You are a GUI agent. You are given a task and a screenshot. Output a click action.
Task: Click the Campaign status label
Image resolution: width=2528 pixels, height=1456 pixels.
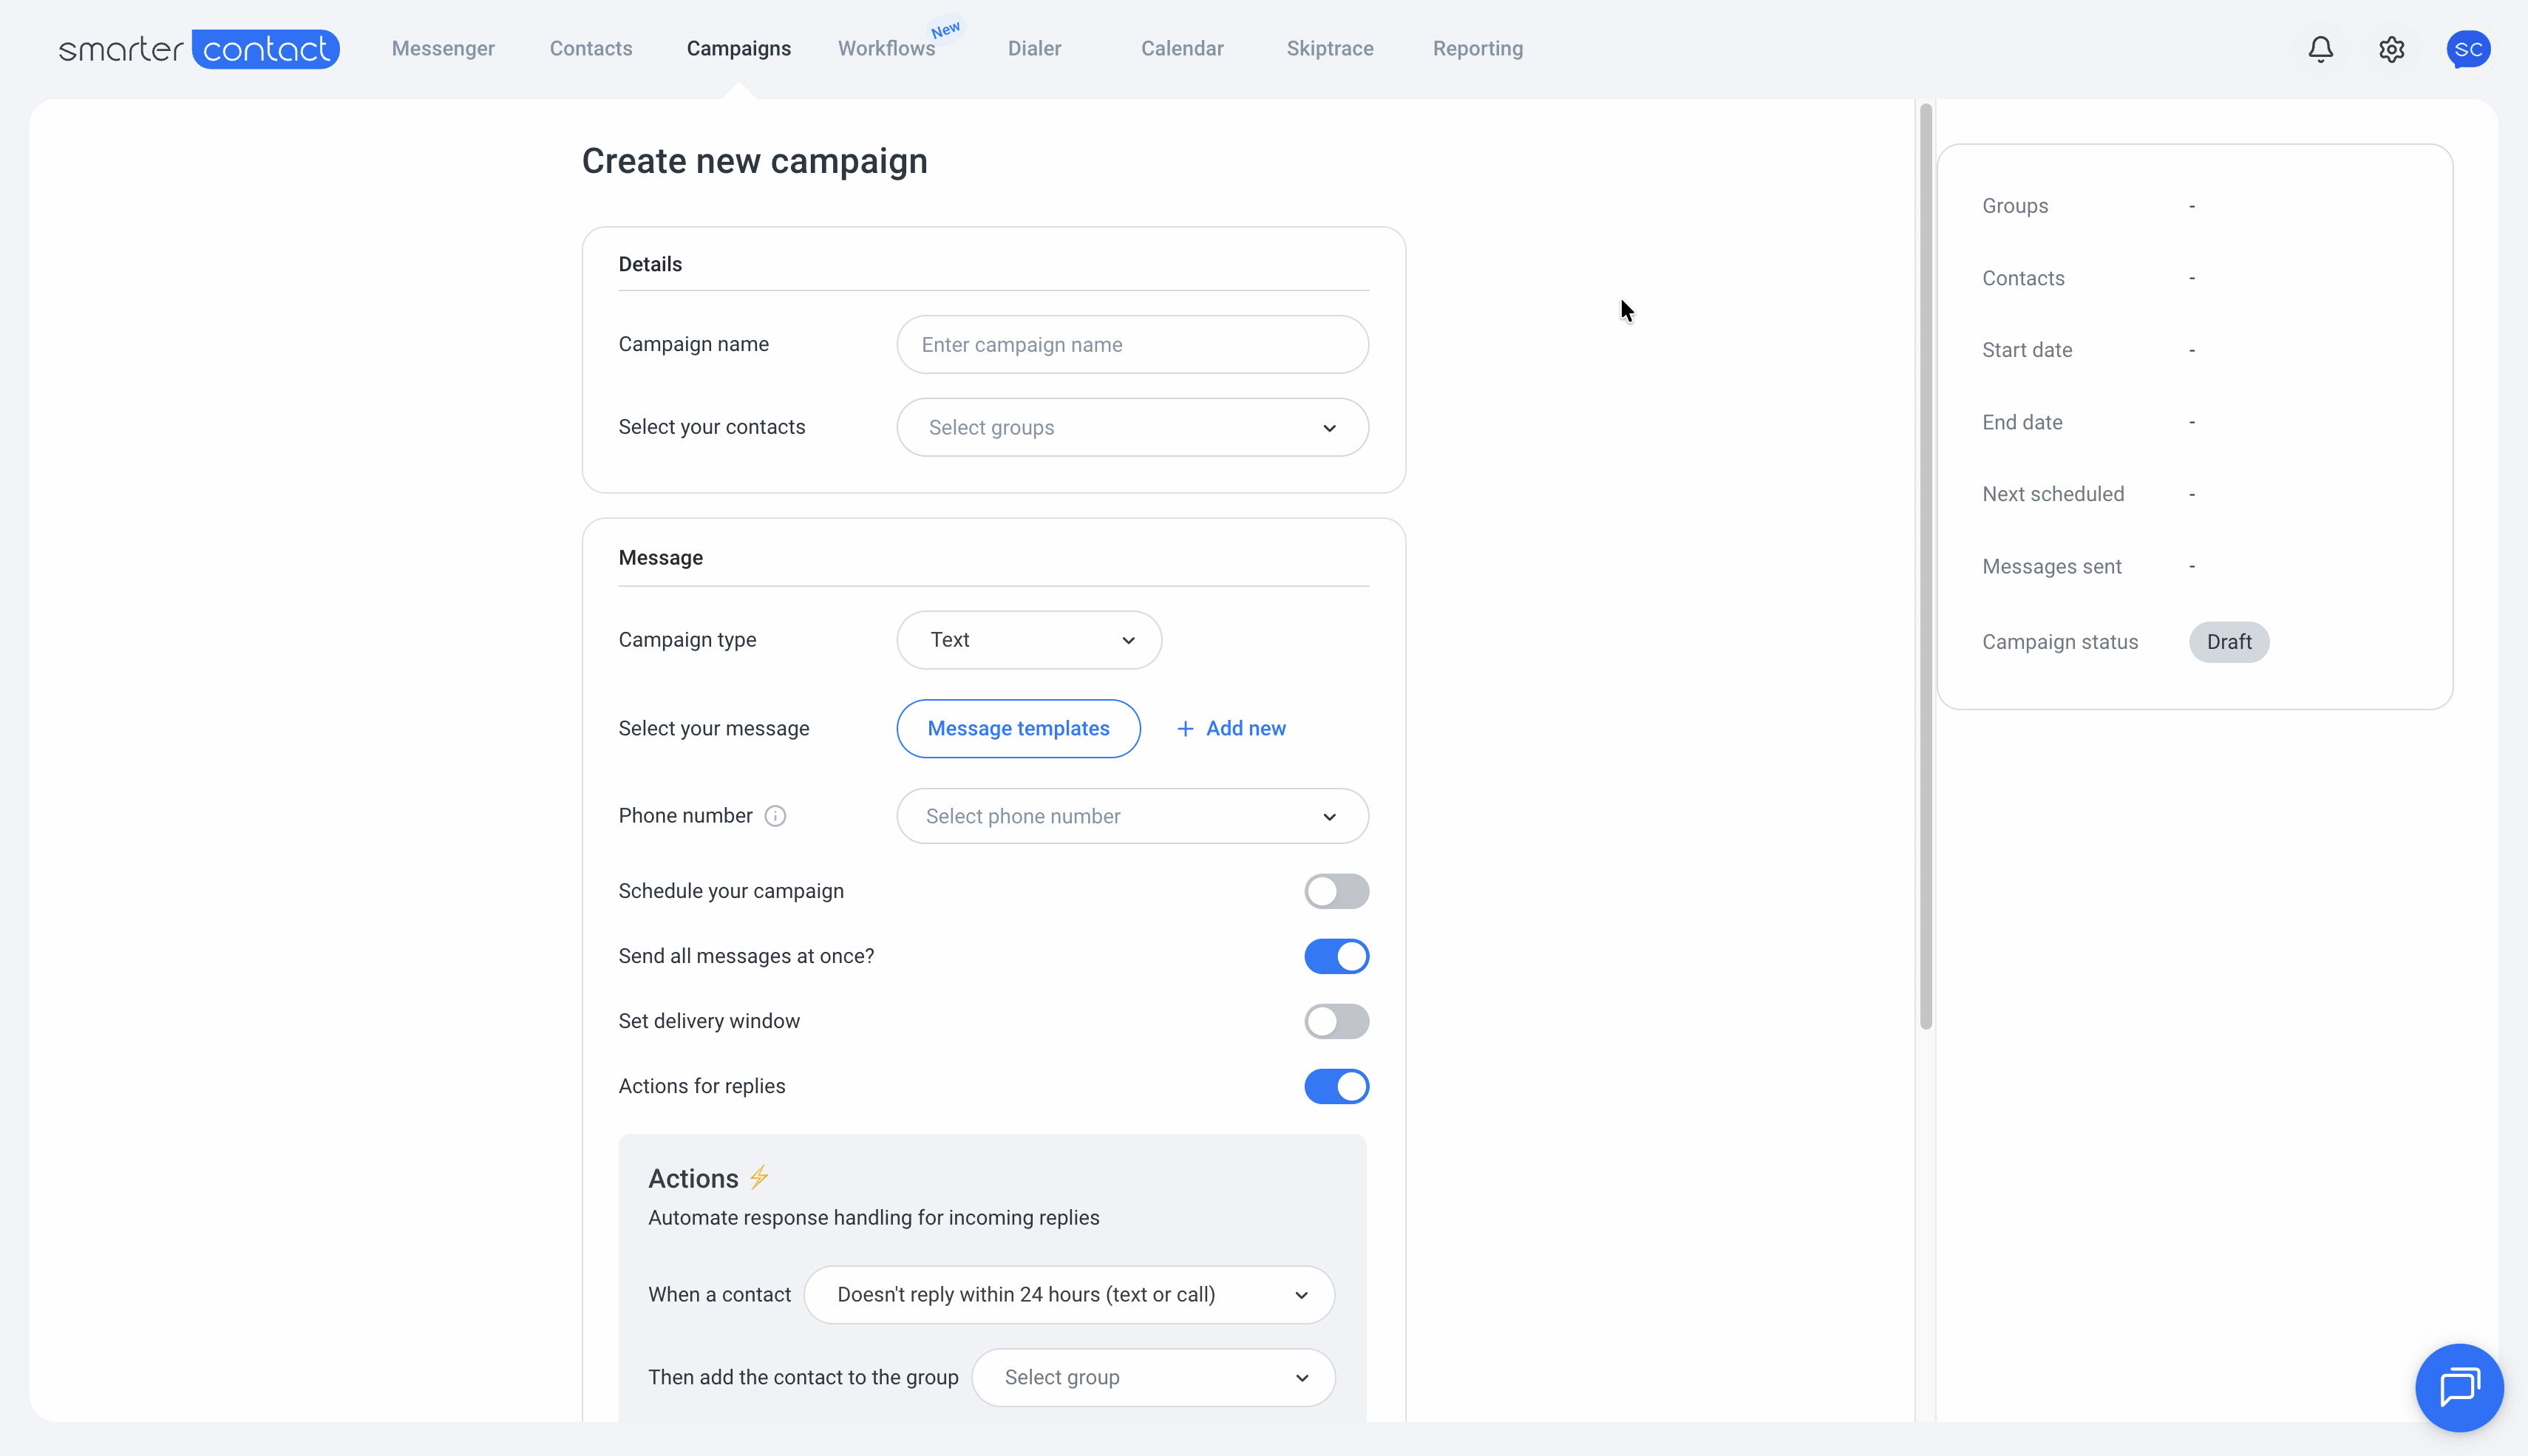2060,642
